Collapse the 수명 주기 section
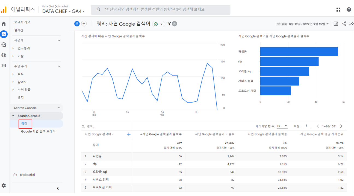This screenshot has height=196, width=354. (x=59, y=66)
